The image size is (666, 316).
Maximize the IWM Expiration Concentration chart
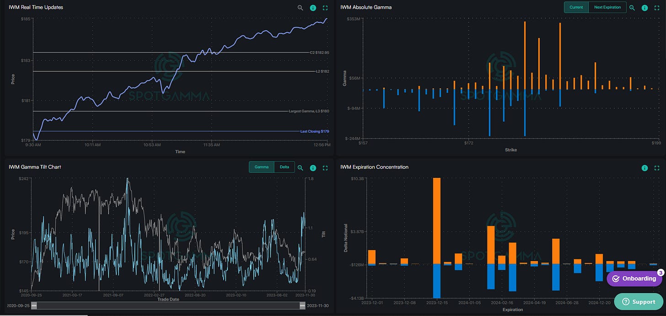[657, 168]
